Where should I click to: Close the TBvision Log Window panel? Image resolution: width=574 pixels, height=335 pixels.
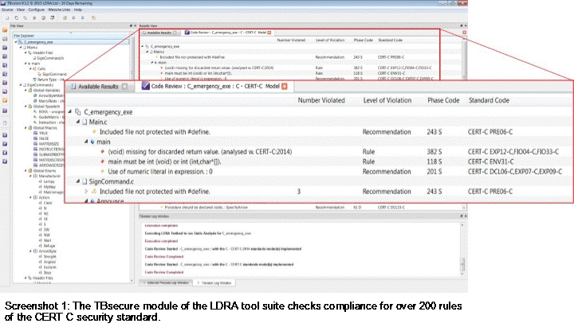pos(466,216)
